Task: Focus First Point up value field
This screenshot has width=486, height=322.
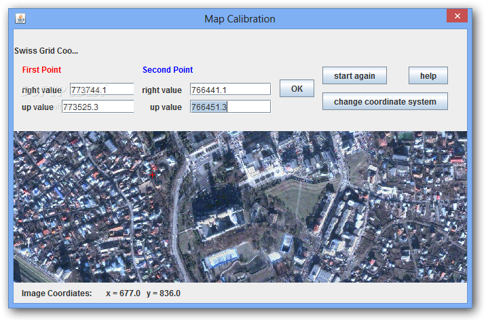Action: tap(98, 107)
